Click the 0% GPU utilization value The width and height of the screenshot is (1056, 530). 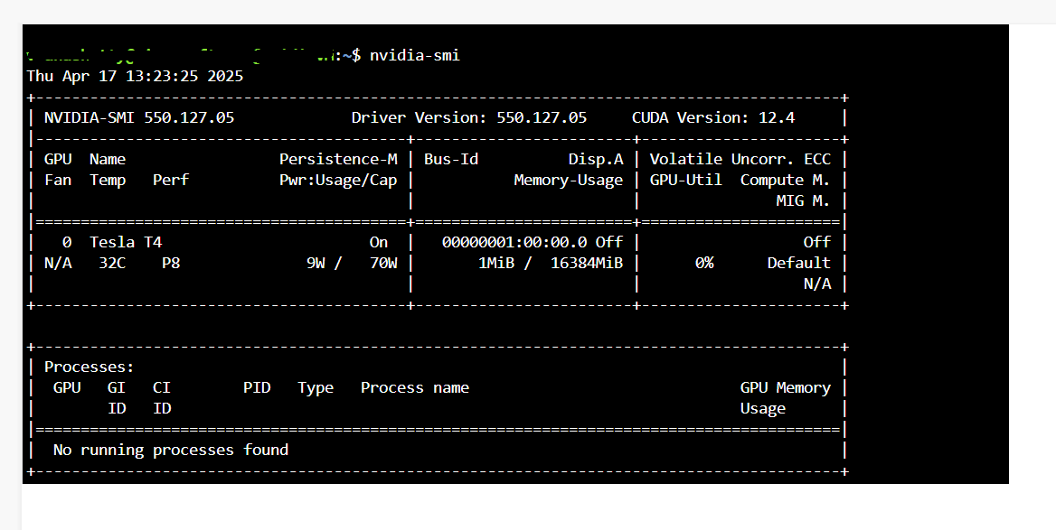coord(704,263)
